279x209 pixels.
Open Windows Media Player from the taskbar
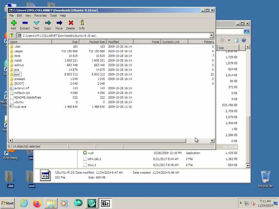pos(64,203)
